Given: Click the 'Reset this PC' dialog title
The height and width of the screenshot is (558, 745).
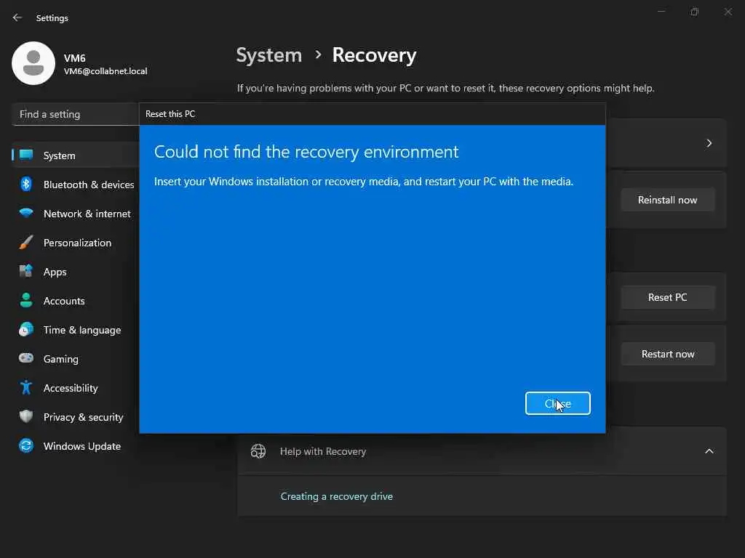Looking at the screenshot, I should [x=170, y=114].
